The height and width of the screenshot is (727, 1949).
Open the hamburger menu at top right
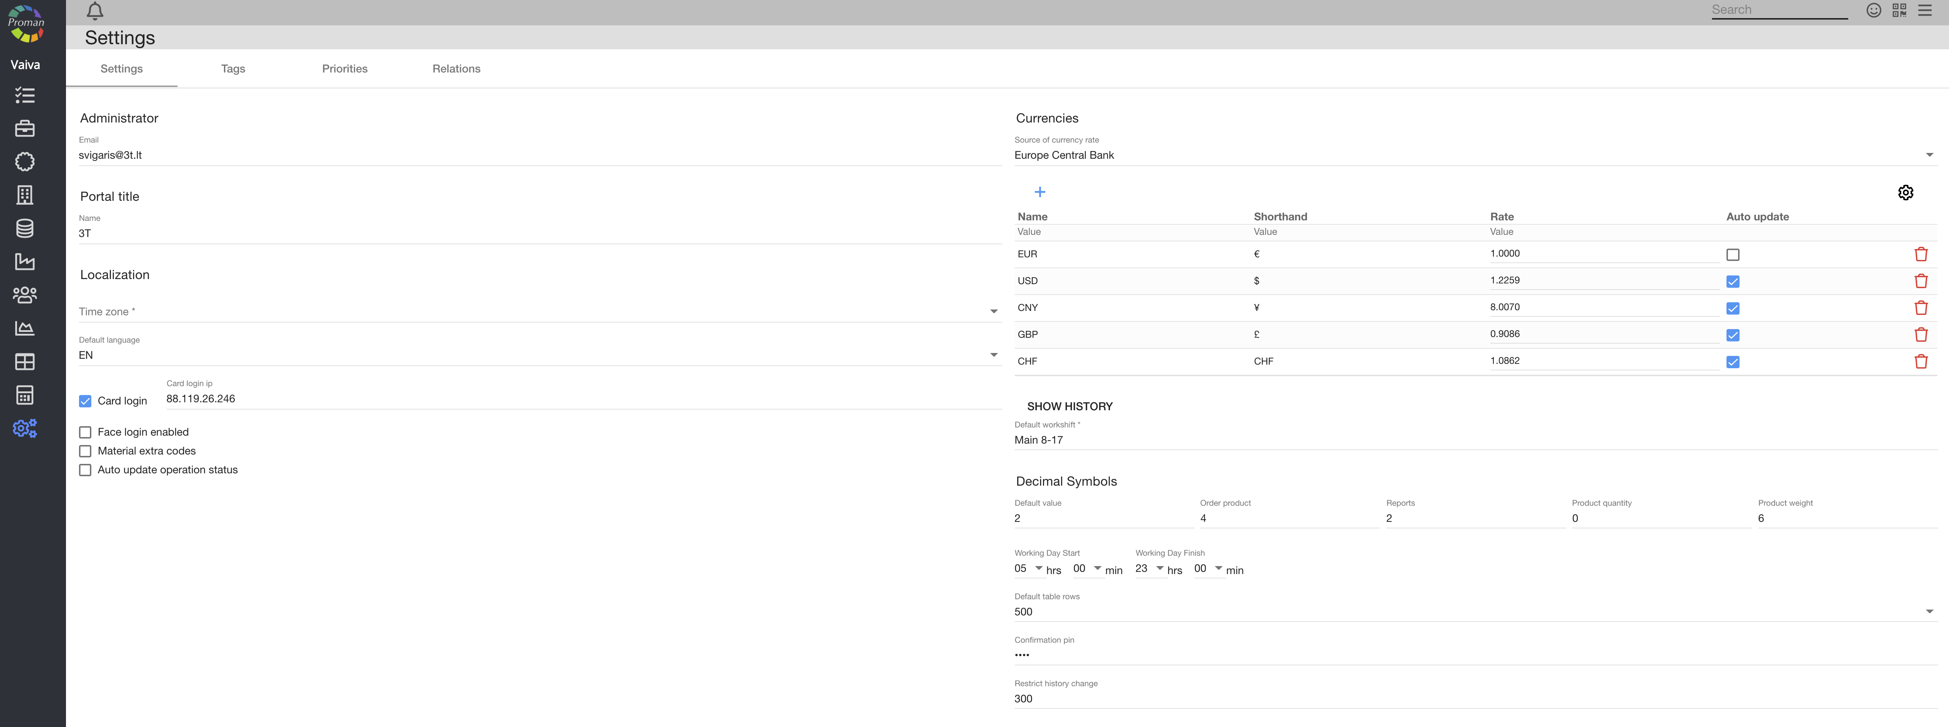coord(1925,10)
